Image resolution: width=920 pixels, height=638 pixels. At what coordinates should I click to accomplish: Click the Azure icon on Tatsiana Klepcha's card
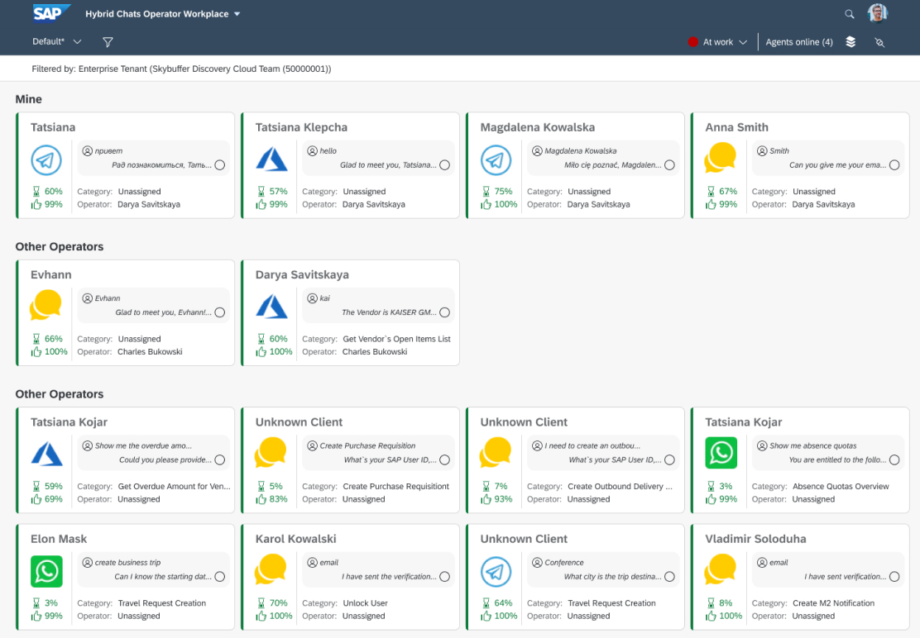point(271,159)
